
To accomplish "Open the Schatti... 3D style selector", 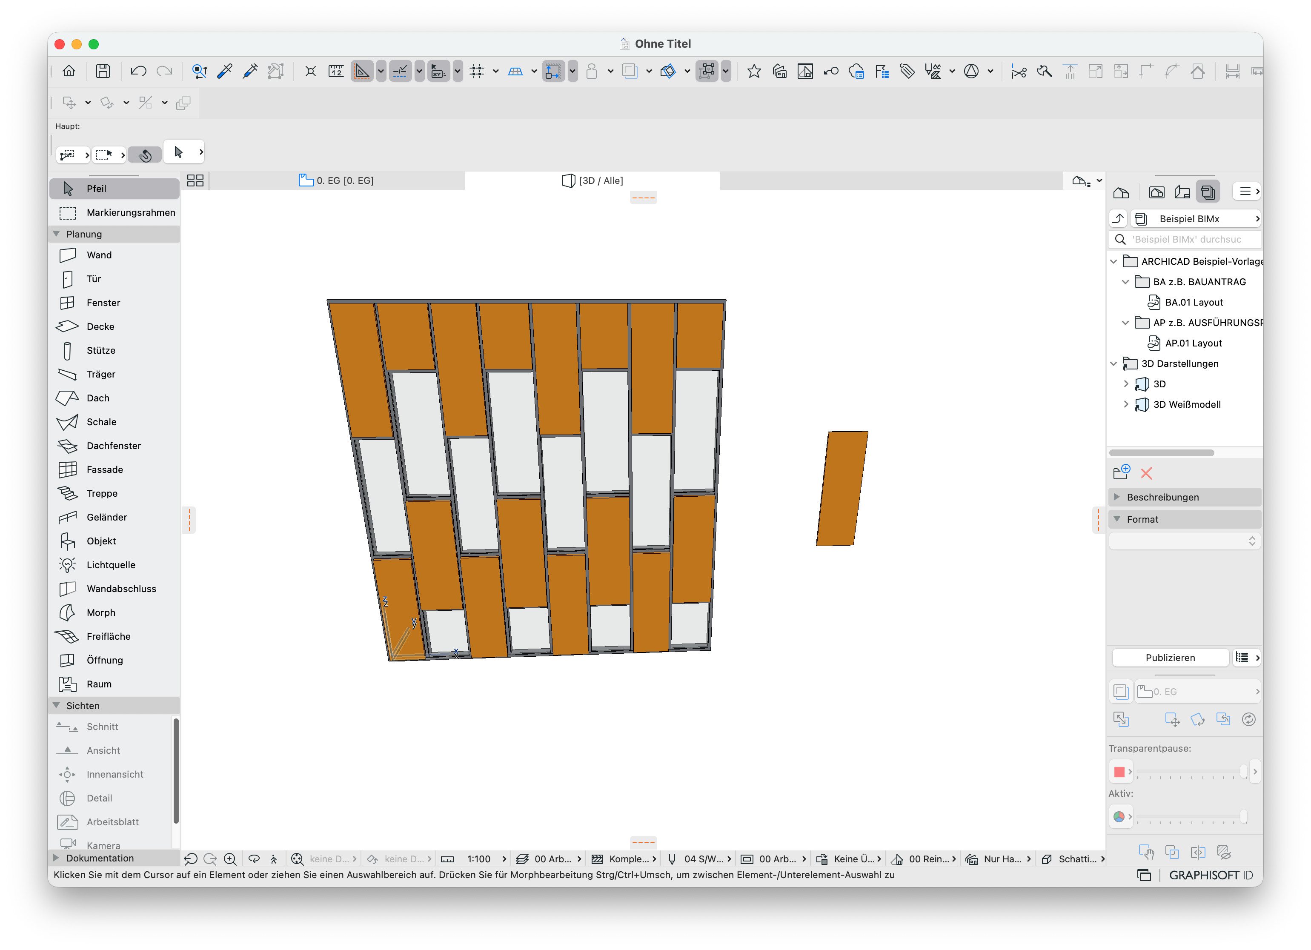I will [x=1073, y=859].
